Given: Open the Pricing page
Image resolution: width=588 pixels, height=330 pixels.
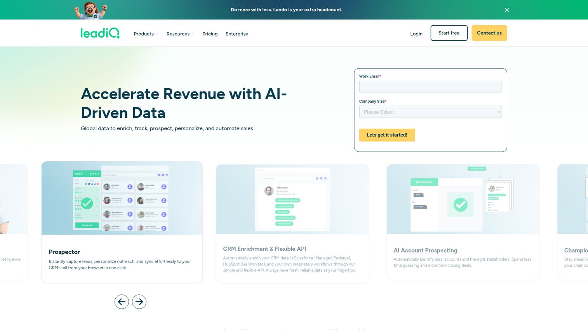Looking at the screenshot, I should tap(210, 34).
